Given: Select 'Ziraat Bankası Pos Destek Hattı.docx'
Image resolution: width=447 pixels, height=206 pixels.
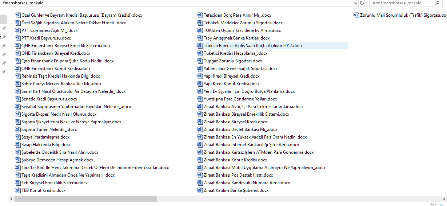Looking at the screenshot, I should point(238,175).
